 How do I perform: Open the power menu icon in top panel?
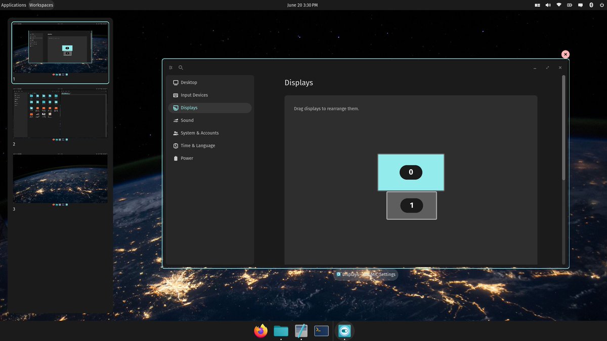[601, 5]
